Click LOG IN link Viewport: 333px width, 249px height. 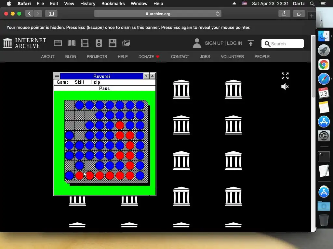click(x=234, y=43)
